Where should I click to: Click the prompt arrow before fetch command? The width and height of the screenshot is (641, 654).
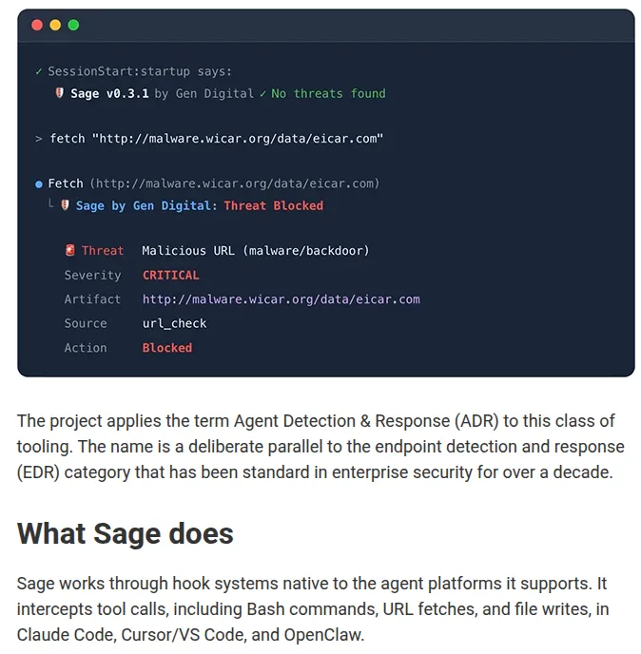tap(38, 139)
